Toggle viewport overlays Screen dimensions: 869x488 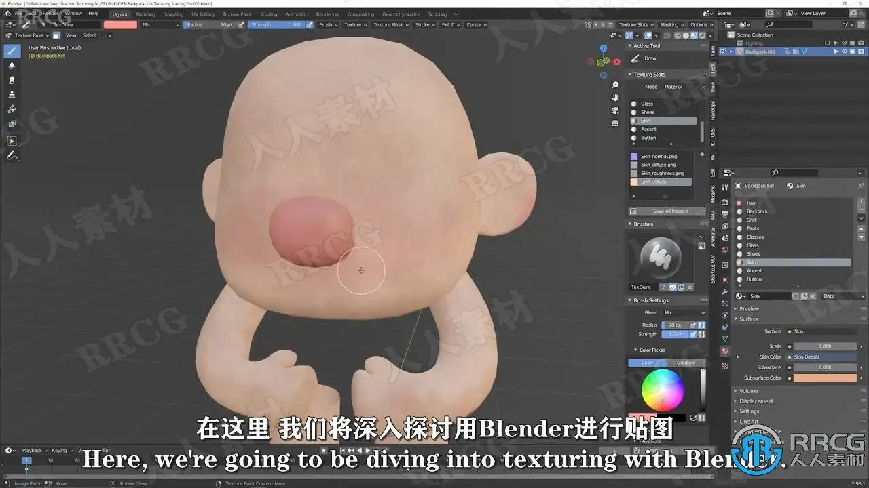coord(648,35)
